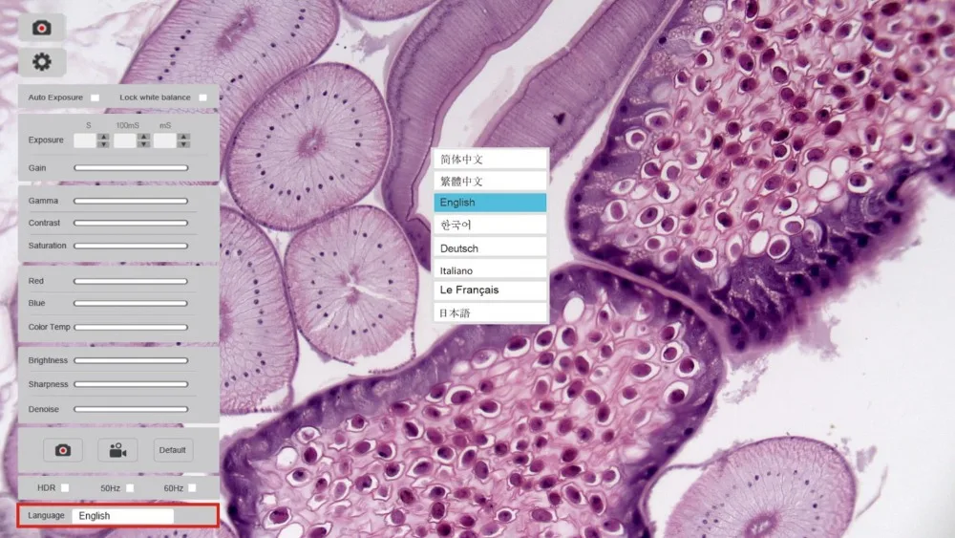Select Deutsch from language list
The image size is (955, 538).
click(490, 247)
